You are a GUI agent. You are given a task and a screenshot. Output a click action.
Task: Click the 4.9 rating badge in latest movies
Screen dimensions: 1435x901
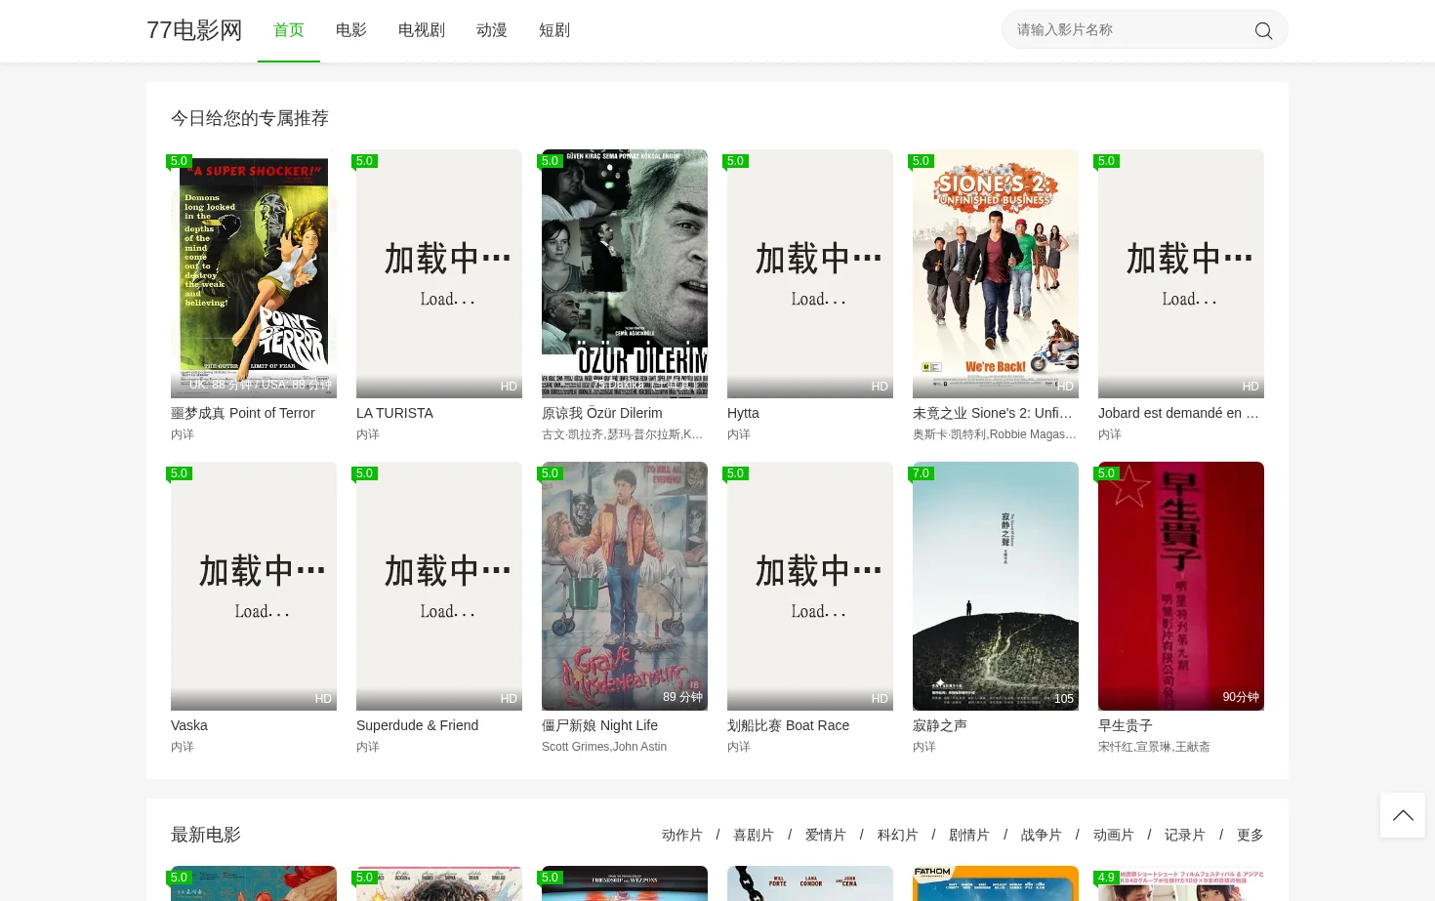click(x=1107, y=878)
